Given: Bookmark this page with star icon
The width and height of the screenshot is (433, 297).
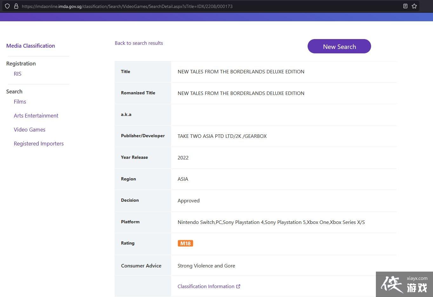Looking at the screenshot, I should pyautogui.click(x=414, y=6).
